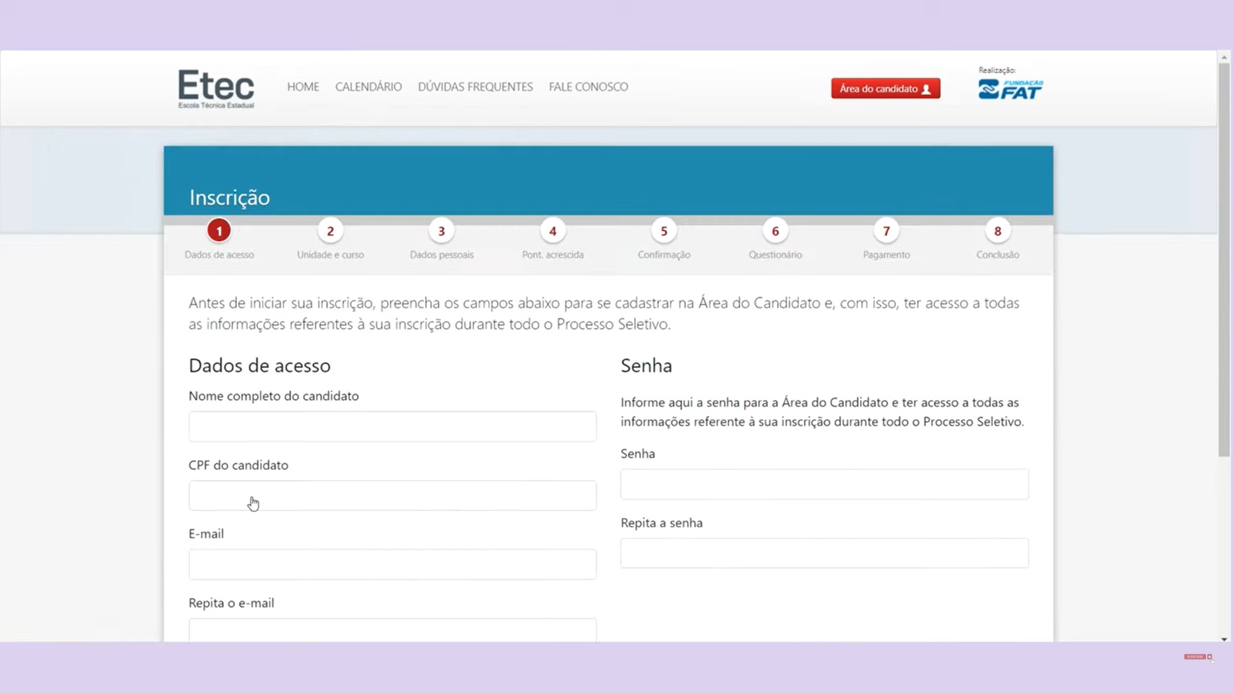Image resolution: width=1233 pixels, height=693 pixels.
Task: Focus the CPF do candidato field
Action: (x=392, y=495)
